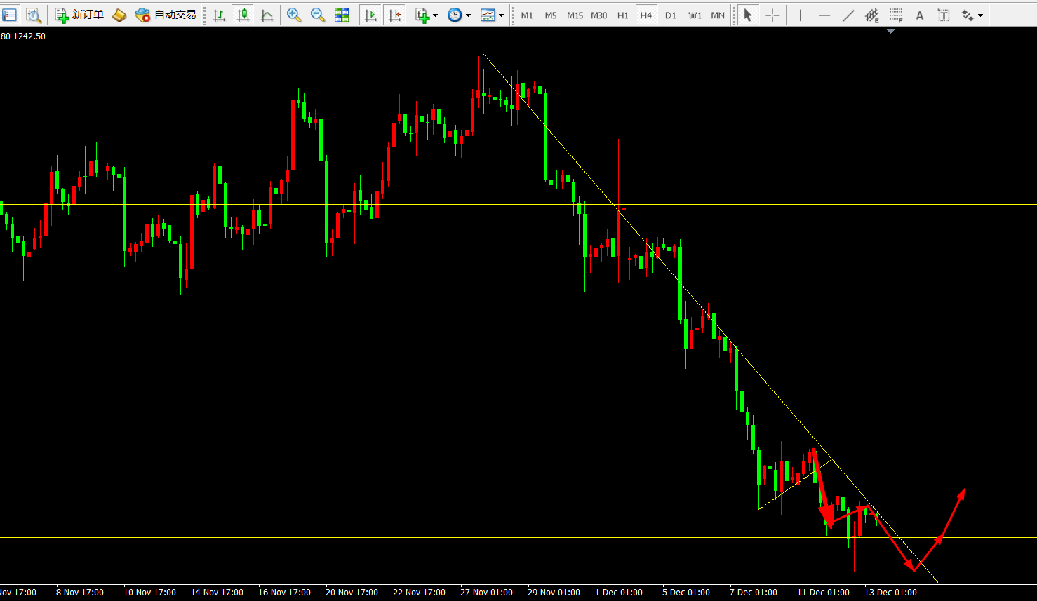Click the 11 Dec 01:00 time label
Screen dimensions: 1037x601
click(x=823, y=593)
